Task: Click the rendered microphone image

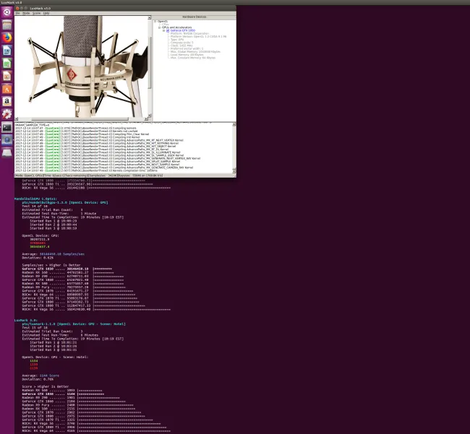Action: pos(81,66)
